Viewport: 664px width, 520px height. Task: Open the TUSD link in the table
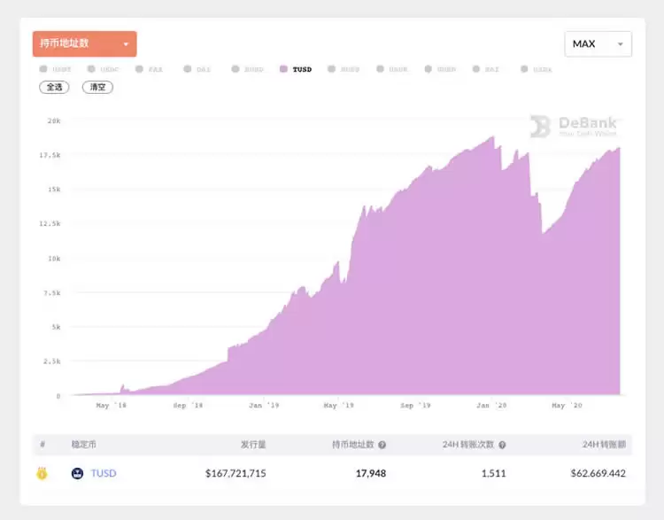pos(104,473)
